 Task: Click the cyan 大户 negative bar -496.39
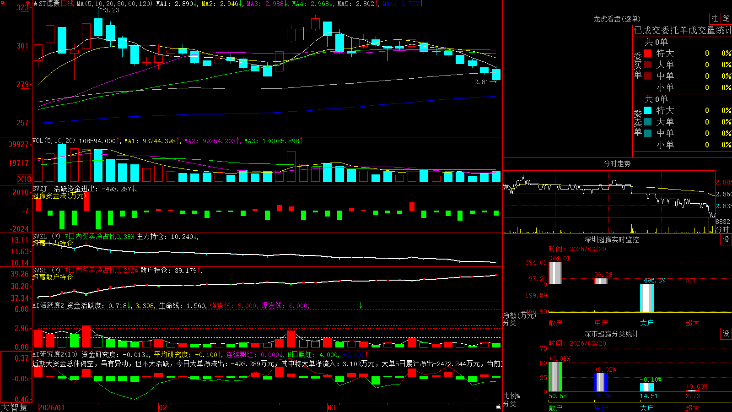click(647, 298)
